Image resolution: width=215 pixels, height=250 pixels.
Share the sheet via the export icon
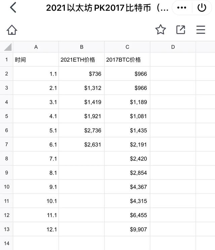[181, 30]
